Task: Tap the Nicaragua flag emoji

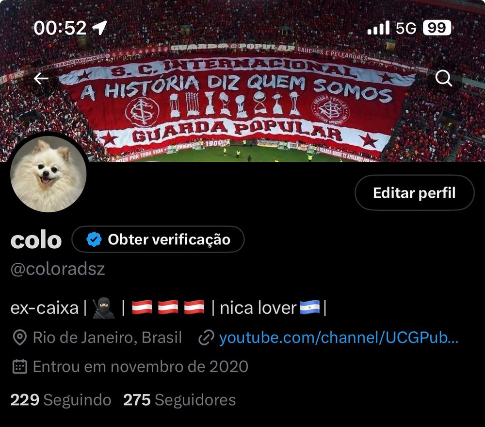Action: [x=309, y=307]
